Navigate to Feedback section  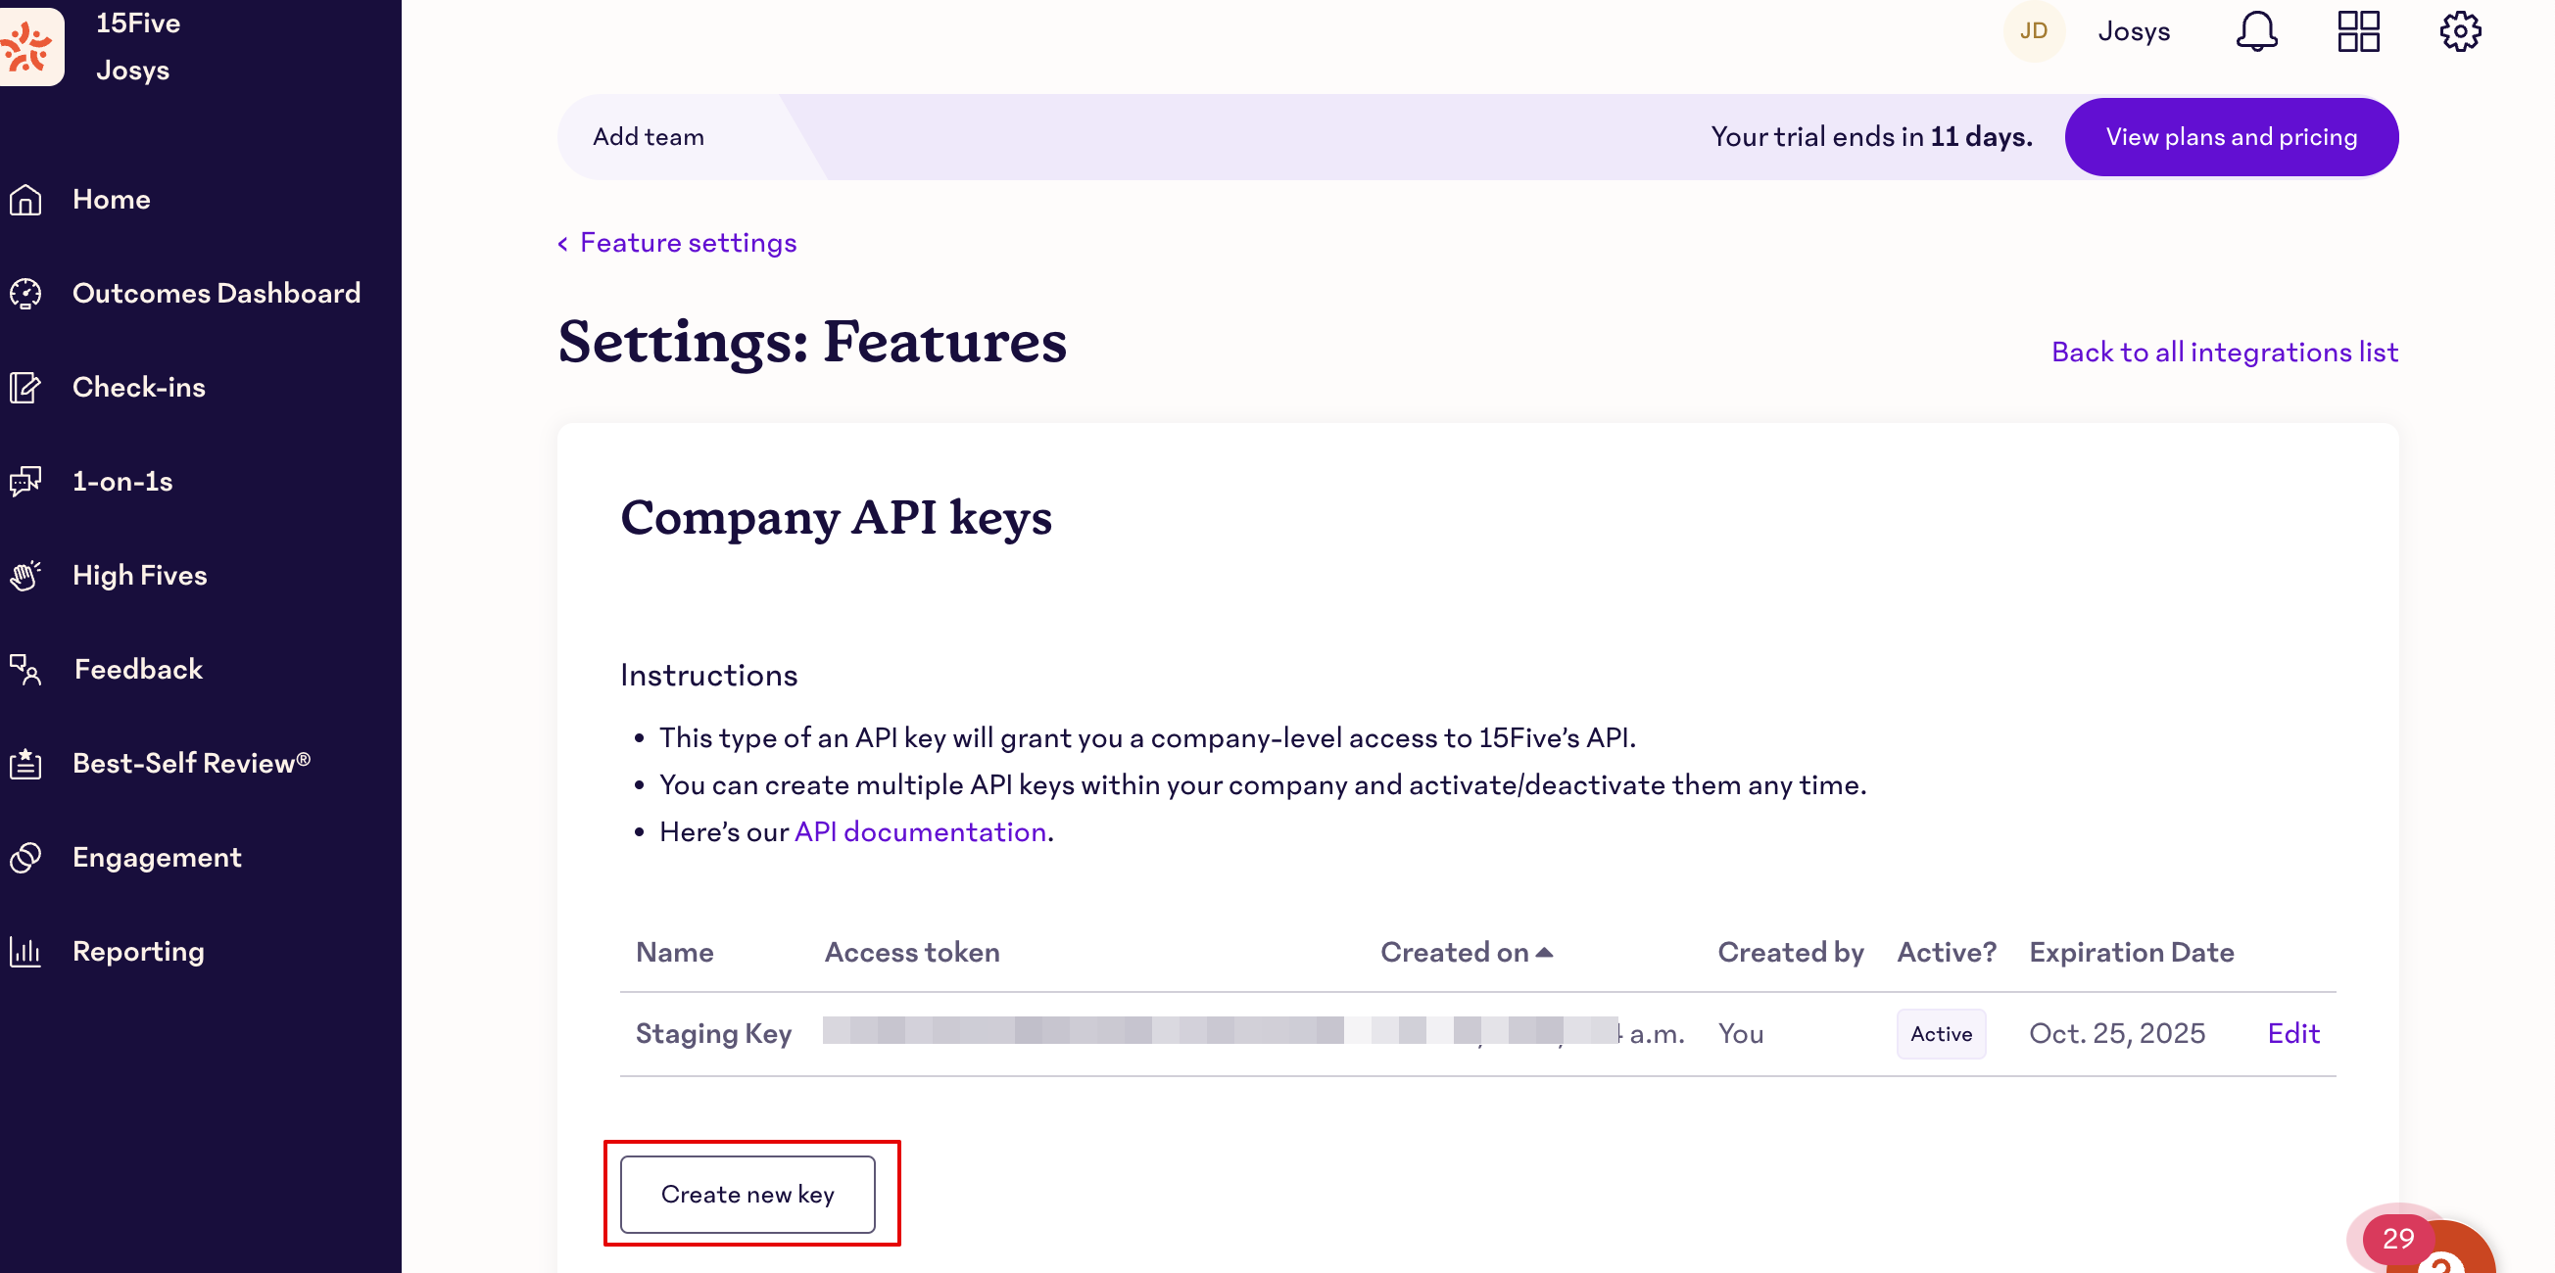pos(138,669)
